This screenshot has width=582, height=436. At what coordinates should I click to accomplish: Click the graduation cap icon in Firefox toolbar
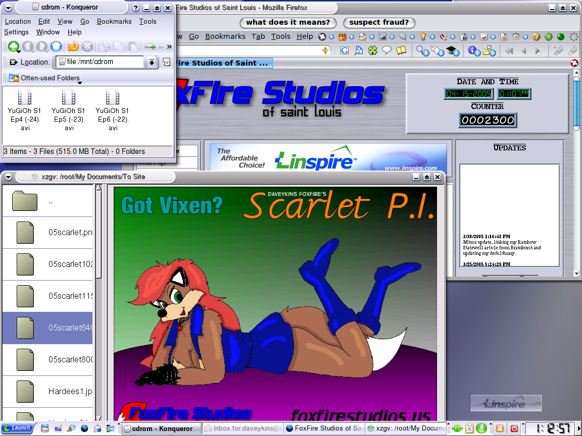[453, 50]
